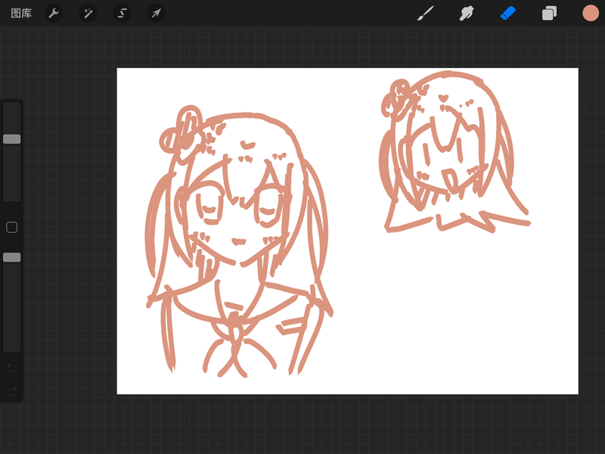The height and width of the screenshot is (454, 605).
Task: Select the Adjustments magic wand tool
Action: (88, 13)
